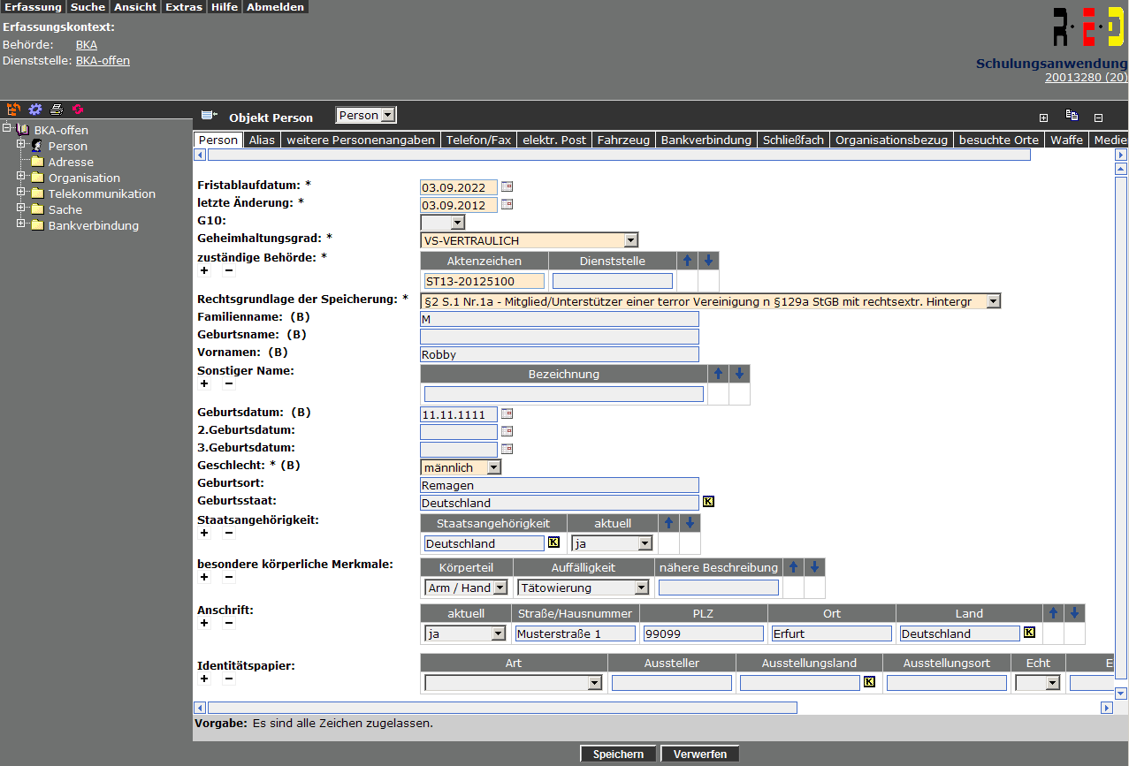Click the BKA-offen Dienststelle link
1129x766 pixels.
tap(103, 61)
